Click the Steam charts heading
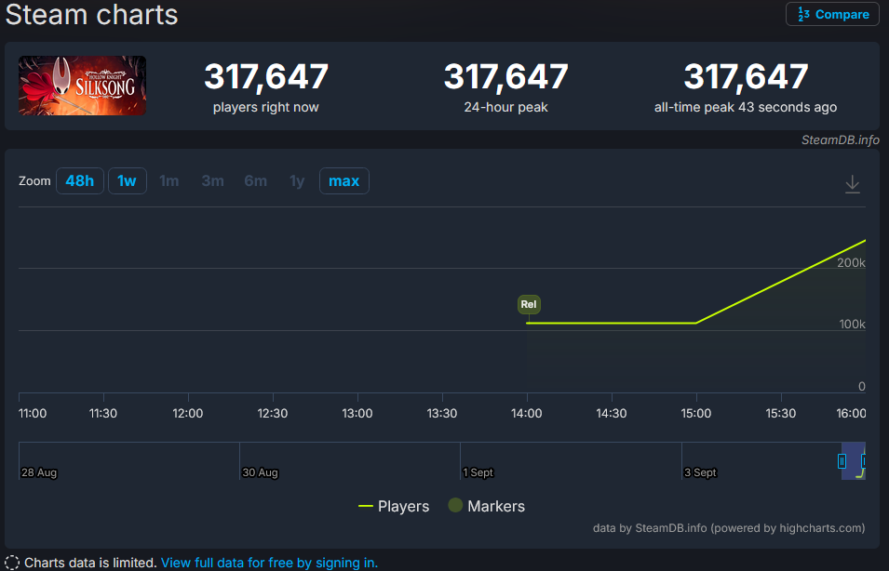 click(91, 14)
